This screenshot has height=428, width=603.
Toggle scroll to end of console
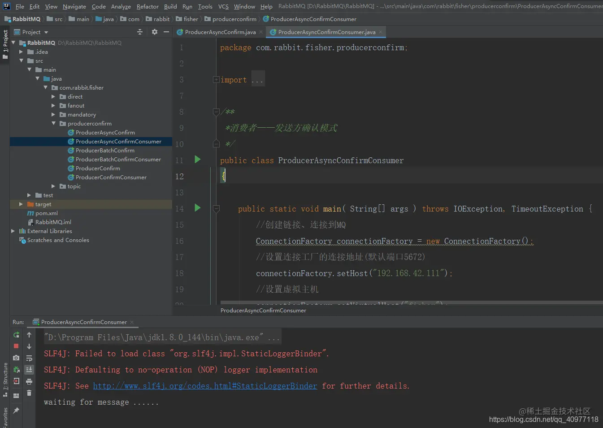click(29, 370)
